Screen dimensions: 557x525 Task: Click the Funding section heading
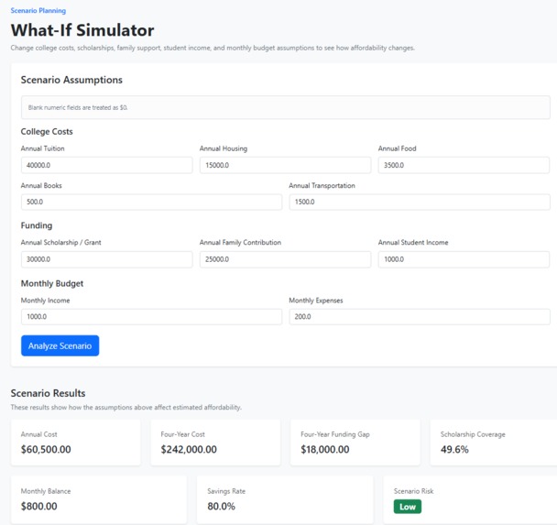click(37, 225)
